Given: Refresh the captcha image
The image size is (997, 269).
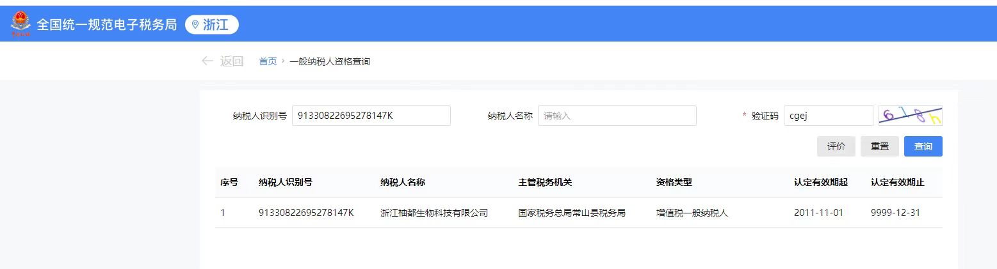Looking at the screenshot, I should pos(910,116).
